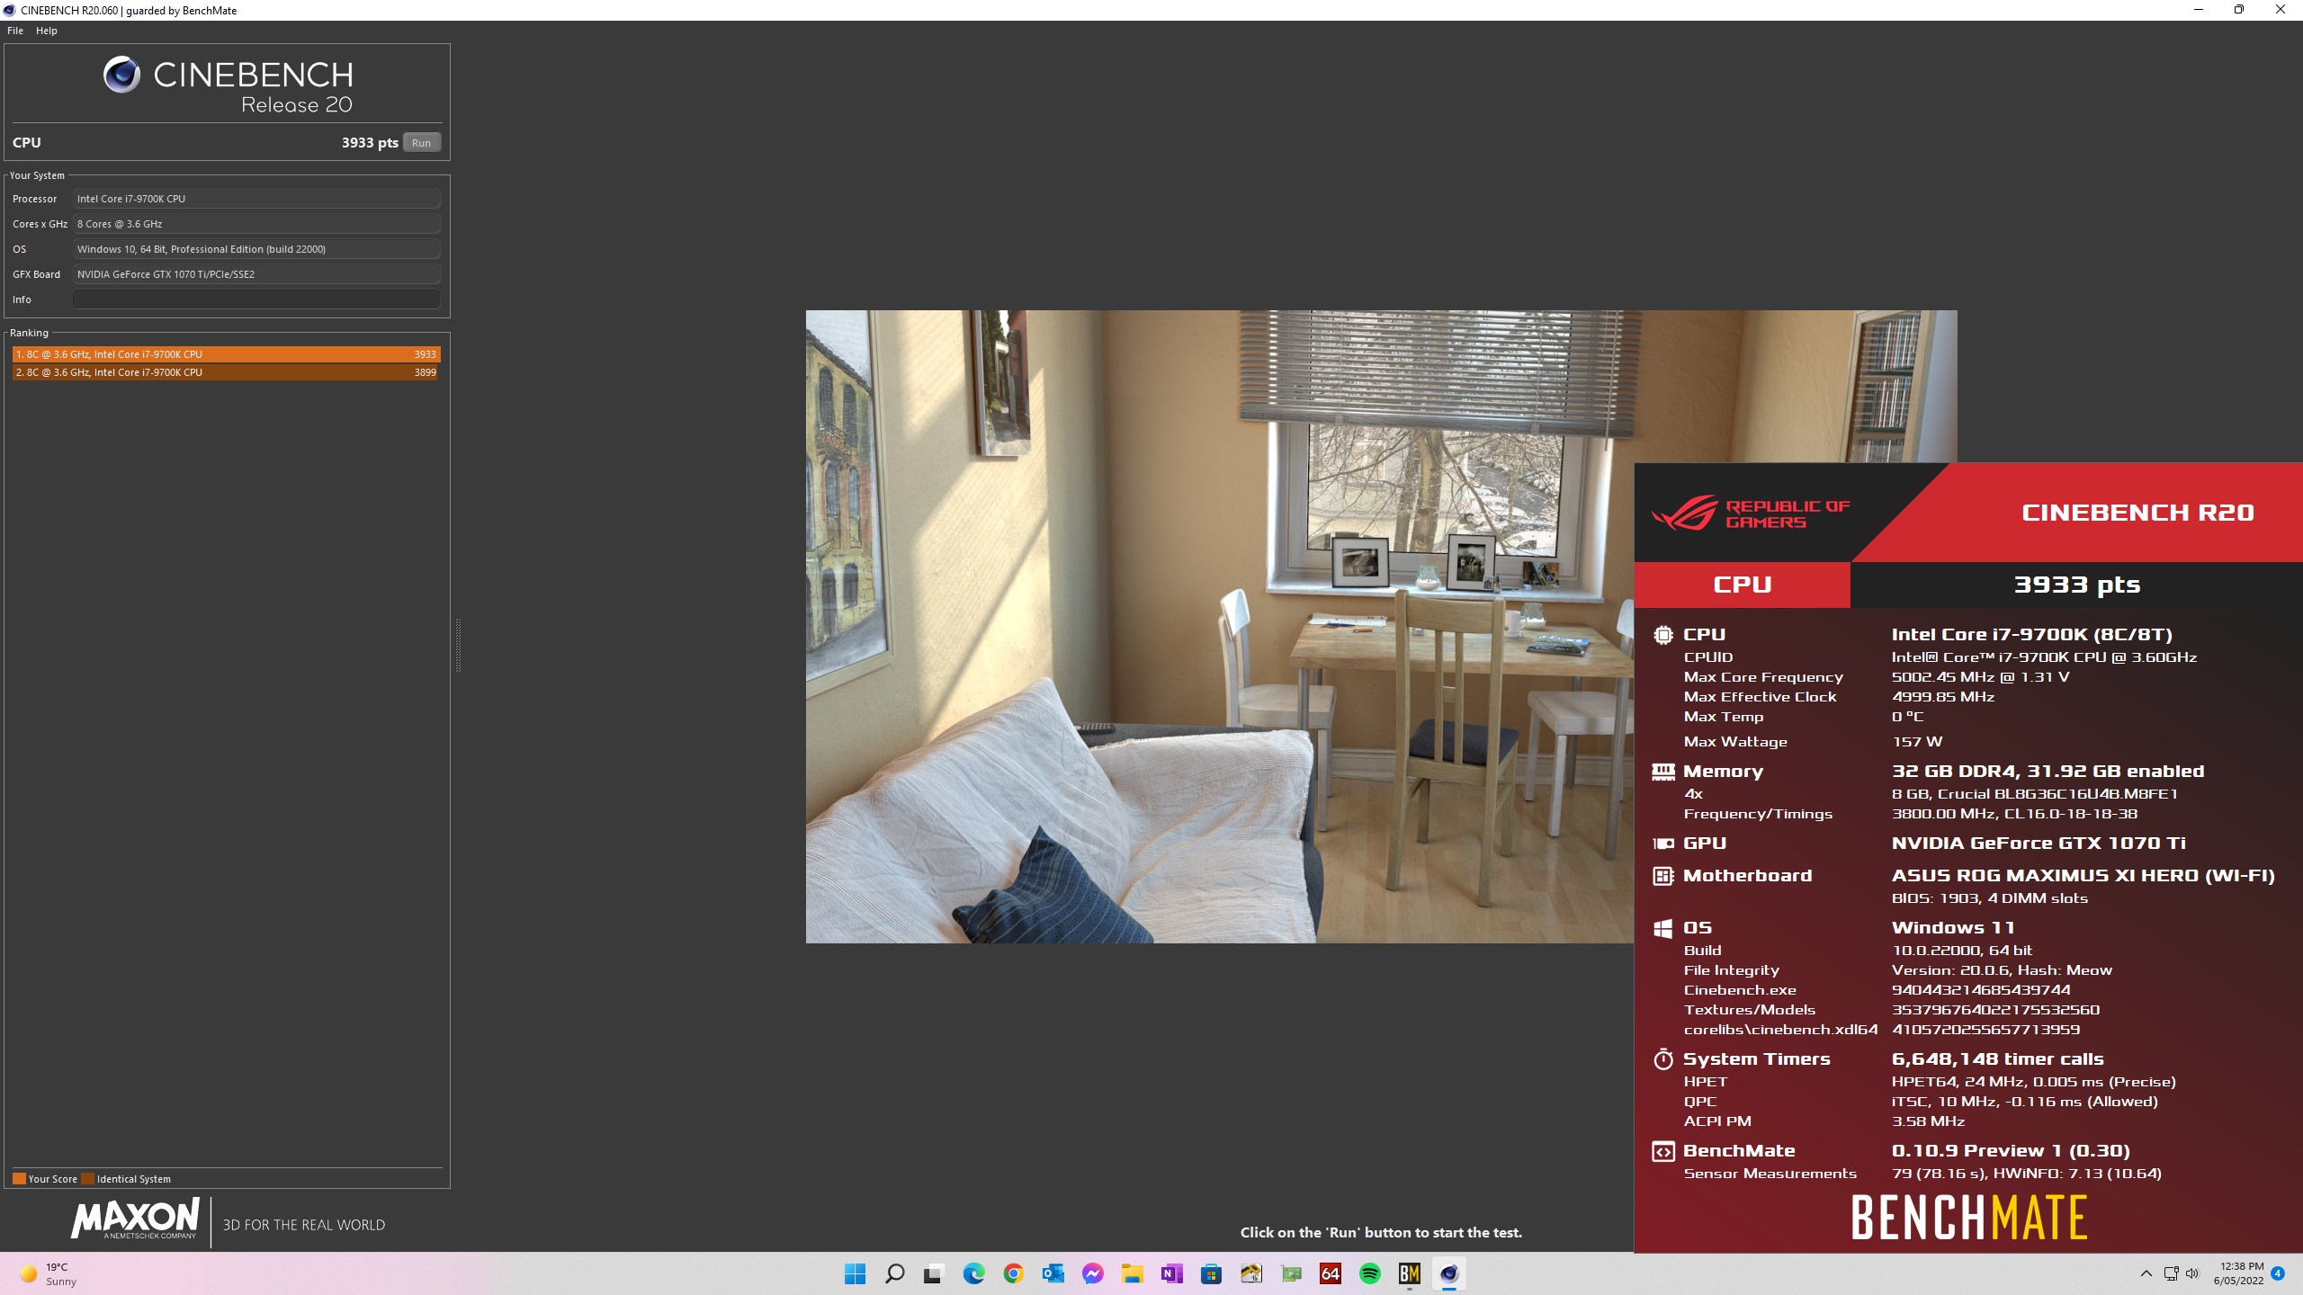Click CPU score '3933 pts' next to Run

tap(370, 143)
